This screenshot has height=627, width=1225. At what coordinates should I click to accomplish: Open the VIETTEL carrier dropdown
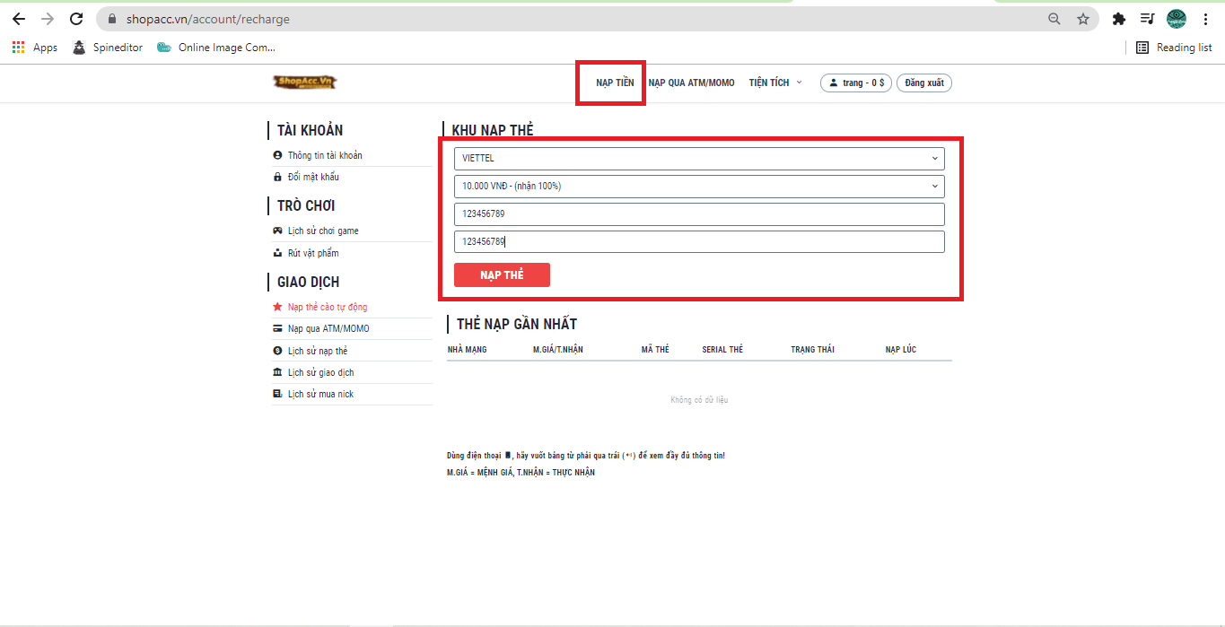[699, 159]
